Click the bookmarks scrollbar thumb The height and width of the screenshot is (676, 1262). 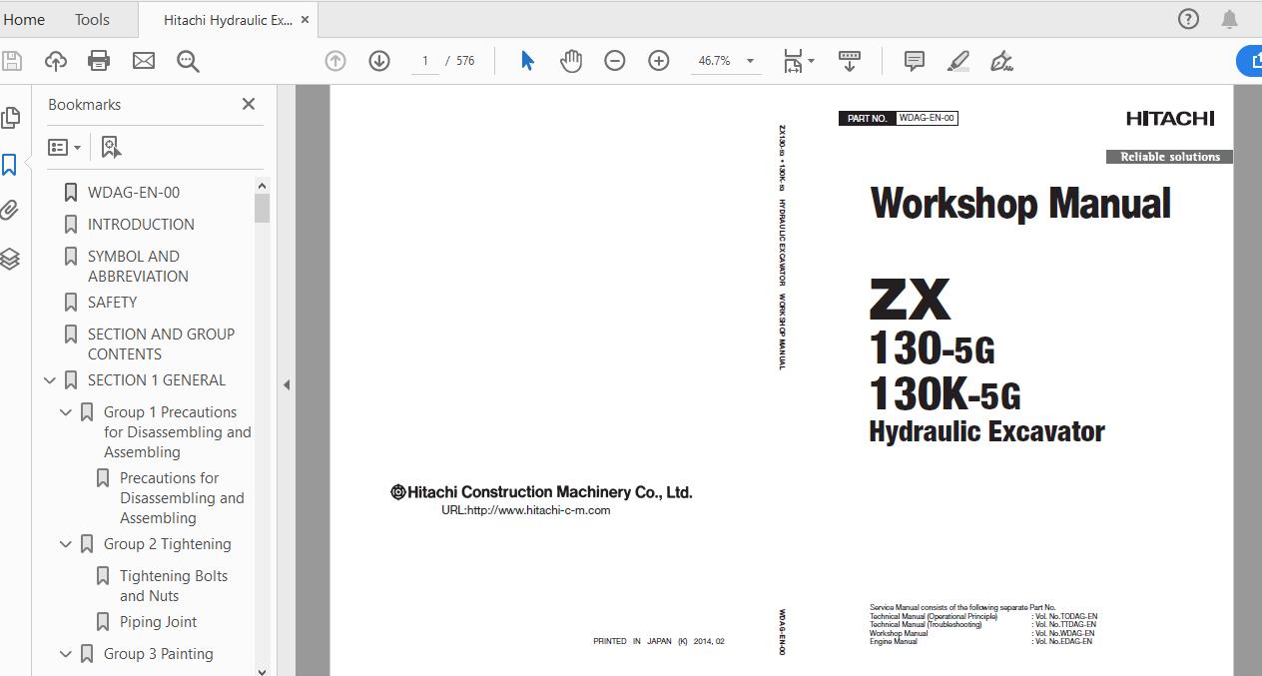[x=262, y=208]
